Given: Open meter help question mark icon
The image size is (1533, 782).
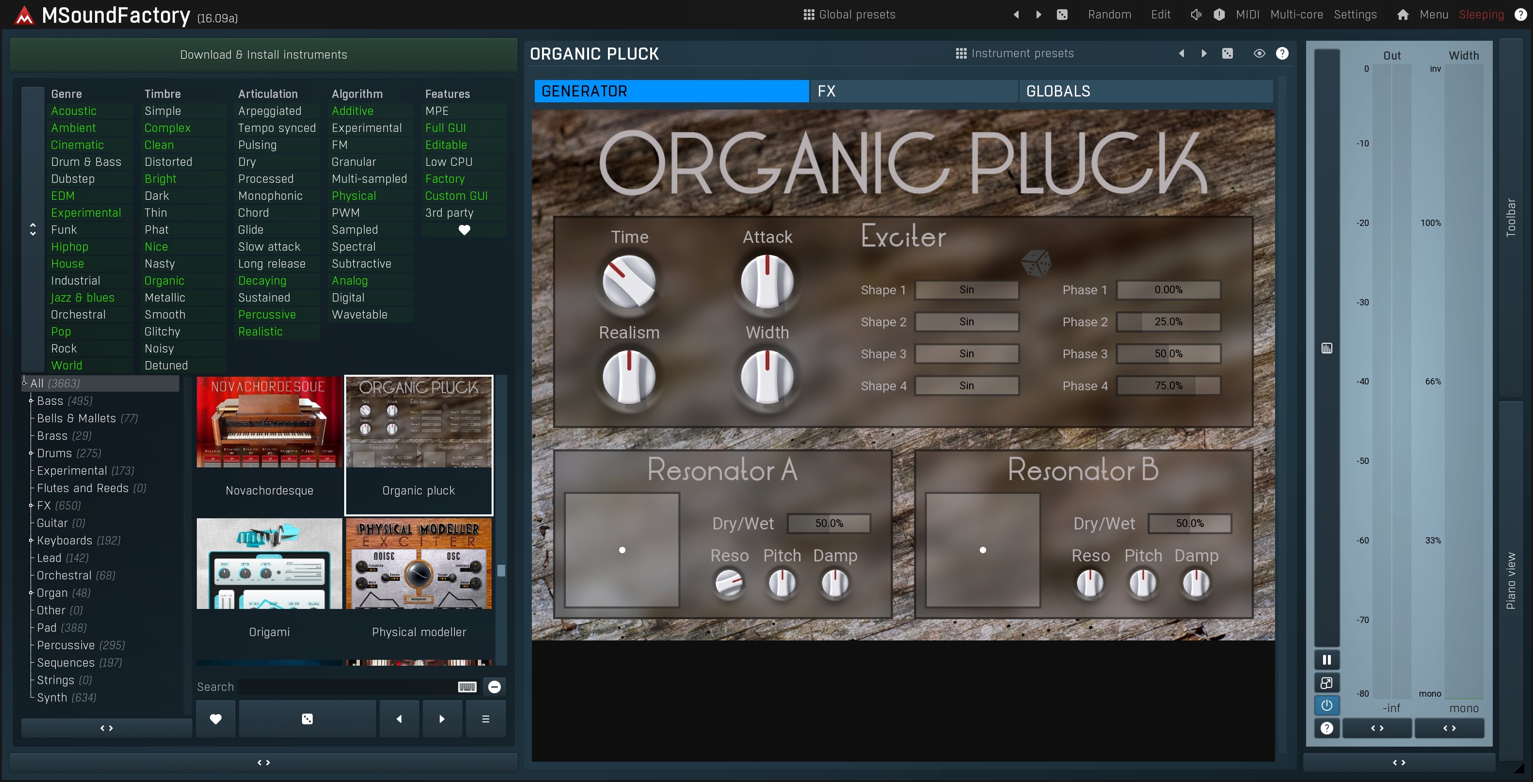Looking at the screenshot, I should 1326,728.
